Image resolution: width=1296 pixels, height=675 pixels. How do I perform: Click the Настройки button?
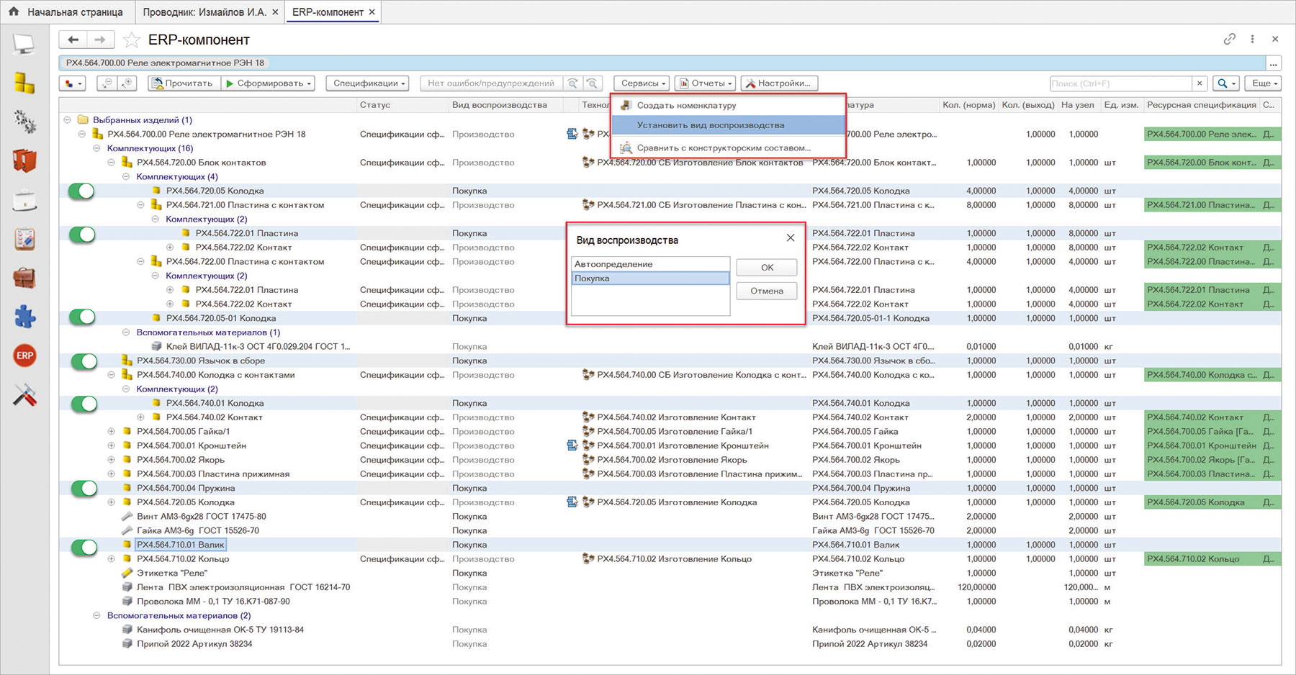tap(778, 83)
